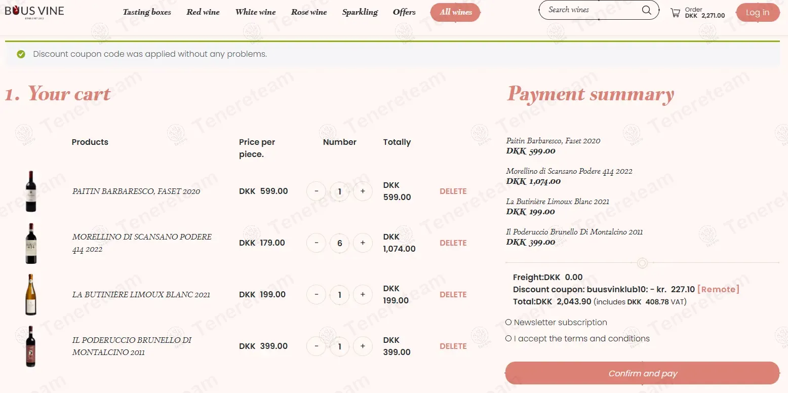Click the Paitin Barbaresco quantity field
Screen dimensions: 788x393
340,191
